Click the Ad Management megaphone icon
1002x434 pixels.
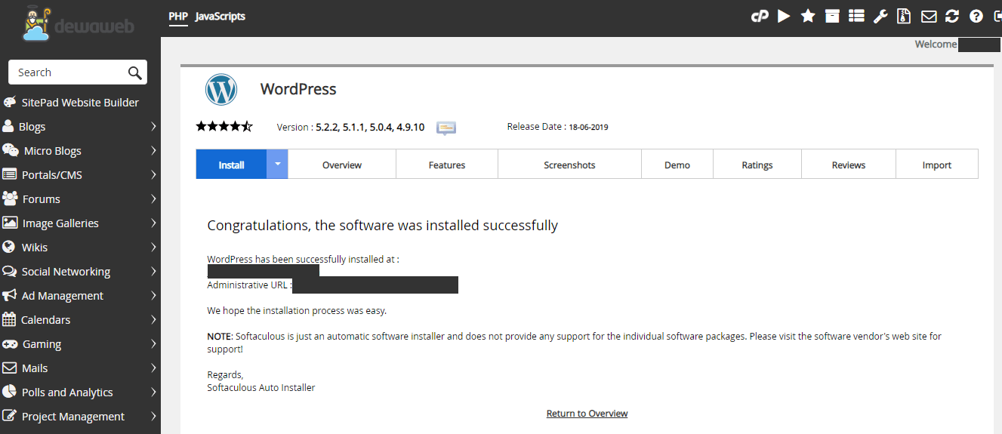tap(9, 295)
